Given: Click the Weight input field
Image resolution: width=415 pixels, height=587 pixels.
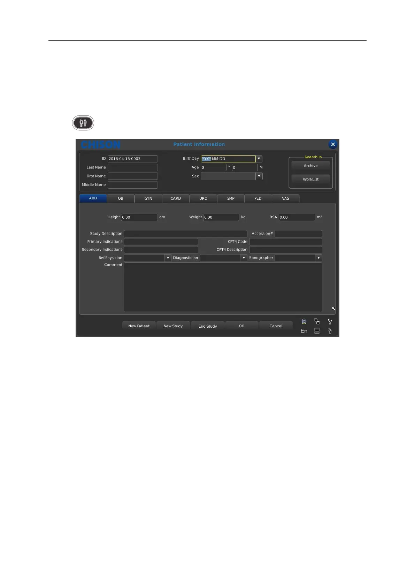Looking at the screenshot, I should click(221, 217).
